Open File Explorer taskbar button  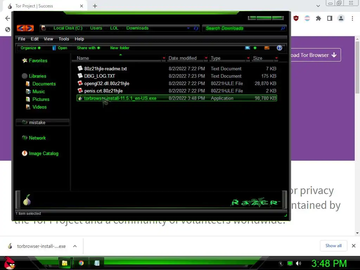tap(65, 263)
